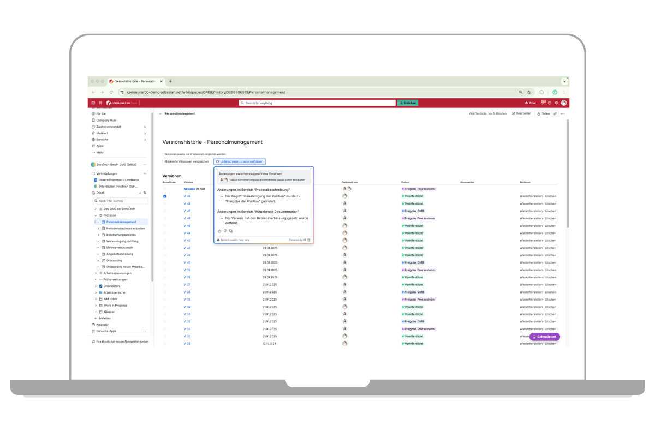Image resolution: width=655 pixels, height=431 pixels.
Task: Check the V. 42 version checkbox
Action: coord(165,248)
